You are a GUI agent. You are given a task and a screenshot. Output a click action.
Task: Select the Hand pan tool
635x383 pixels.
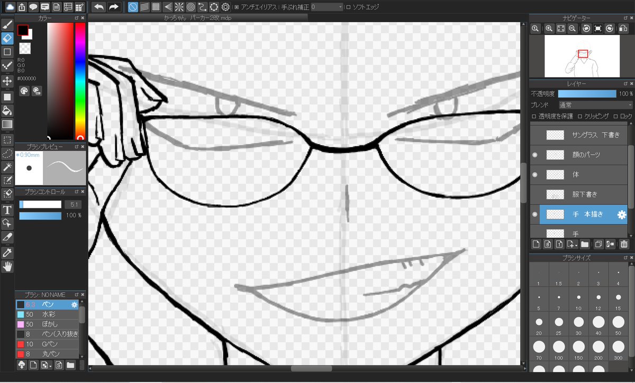click(7, 266)
